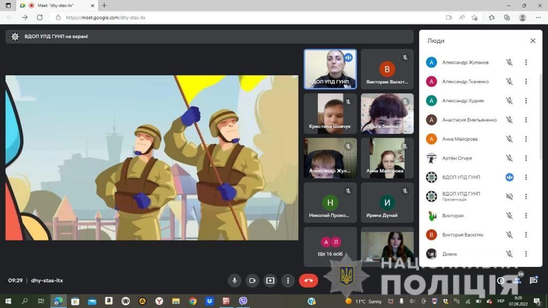Open Read aloud in Edge address bar
The width and height of the screenshot is (548, 308).
point(462,18)
